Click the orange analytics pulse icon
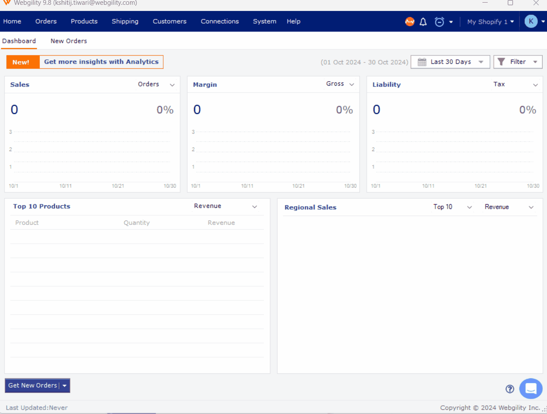Image resolution: width=547 pixels, height=414 pixels. click(410, 21)
